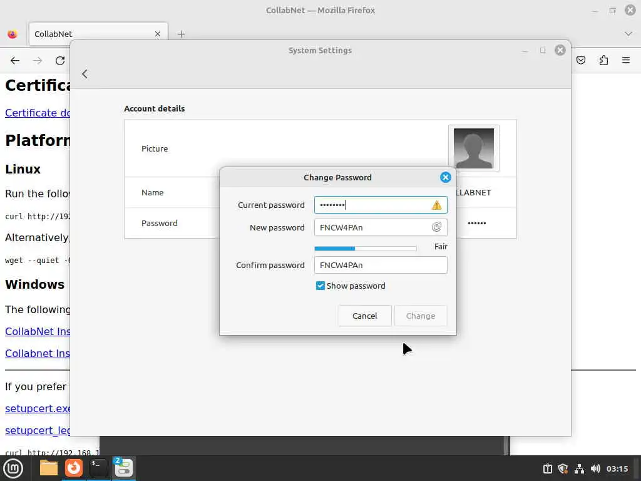Close the System Settings window
This screenshot has height=481, width=641.
[560, 50]
